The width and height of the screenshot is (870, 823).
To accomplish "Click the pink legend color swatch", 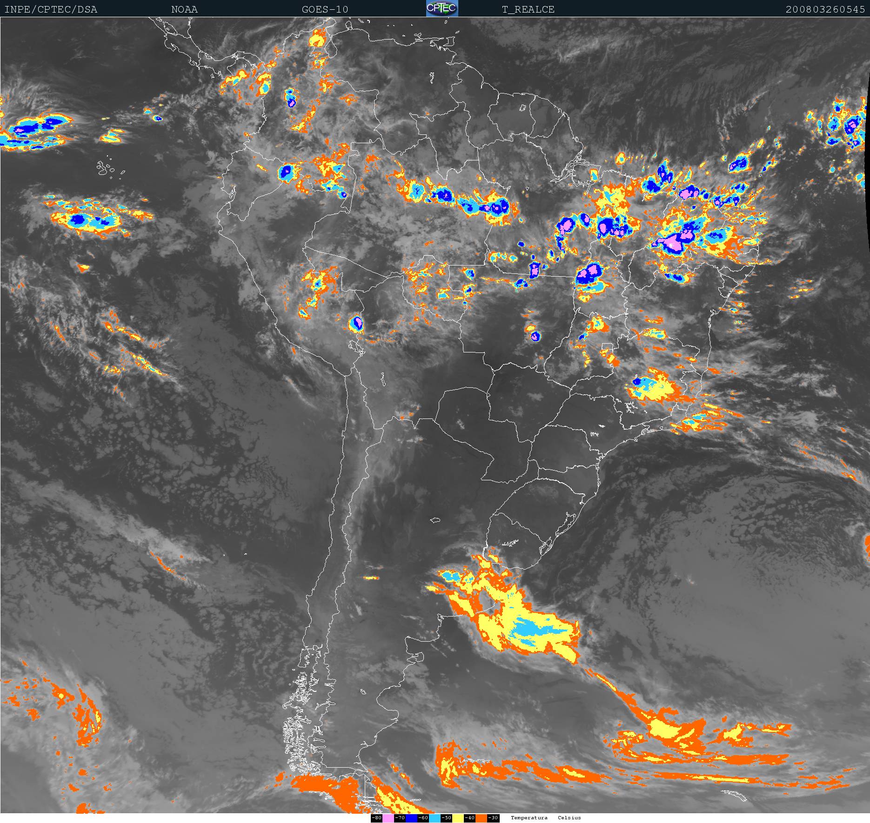I will [x=388, y=818].
